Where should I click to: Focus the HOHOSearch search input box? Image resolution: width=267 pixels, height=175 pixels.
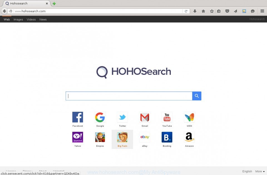[129, 96]
